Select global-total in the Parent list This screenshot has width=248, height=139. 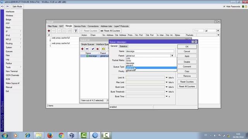click(151, 70)
